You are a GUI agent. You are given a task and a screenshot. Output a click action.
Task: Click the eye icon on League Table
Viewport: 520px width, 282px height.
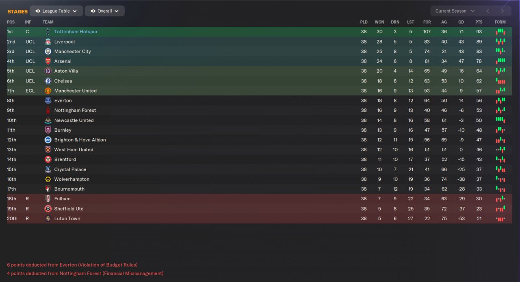pos(38,11)
